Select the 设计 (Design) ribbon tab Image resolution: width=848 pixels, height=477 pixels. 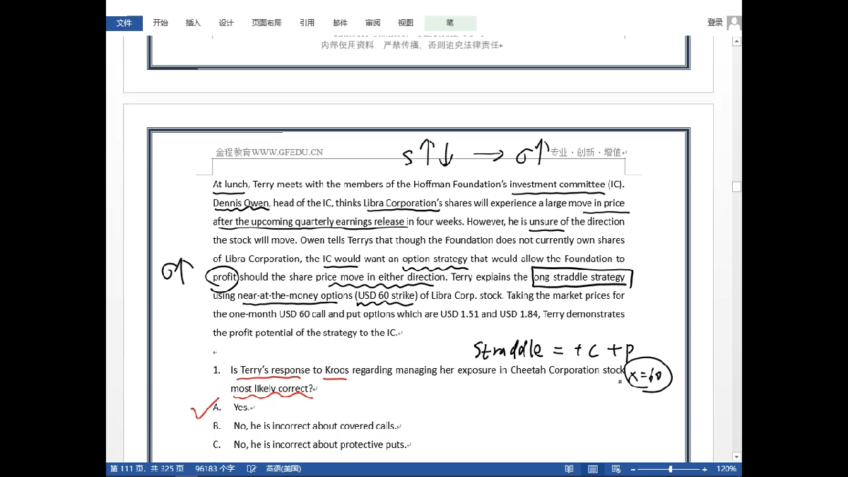coord(226,23)
